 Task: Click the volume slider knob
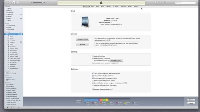(x=42, y=3)
